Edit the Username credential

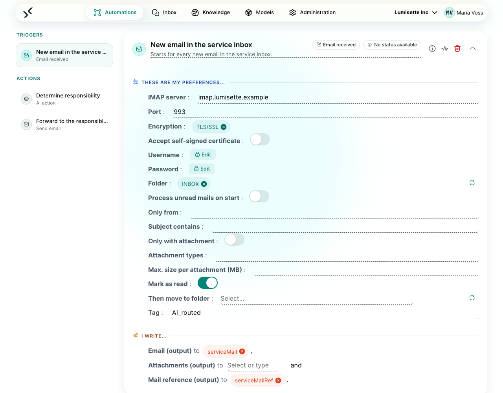pyautogui.click(x=203, y=155)
